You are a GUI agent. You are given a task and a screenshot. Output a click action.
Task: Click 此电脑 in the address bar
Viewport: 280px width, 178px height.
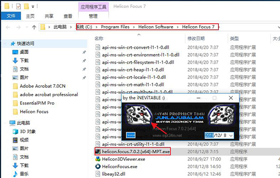pyautogui.click(x=60, y=27)
